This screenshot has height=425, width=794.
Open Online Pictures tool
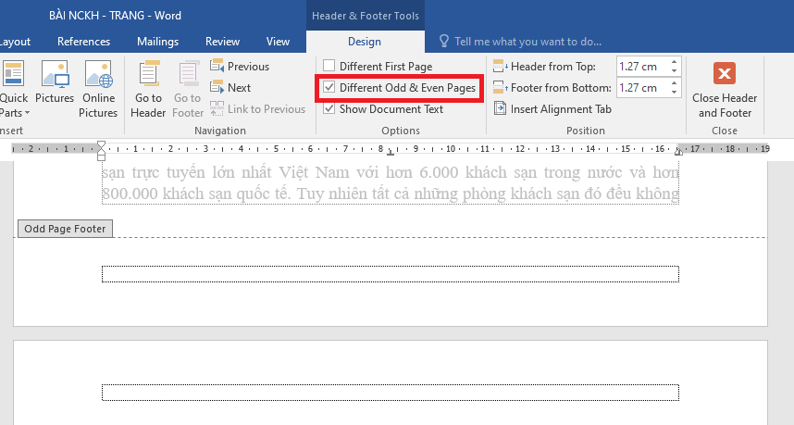tap(98, 89)
